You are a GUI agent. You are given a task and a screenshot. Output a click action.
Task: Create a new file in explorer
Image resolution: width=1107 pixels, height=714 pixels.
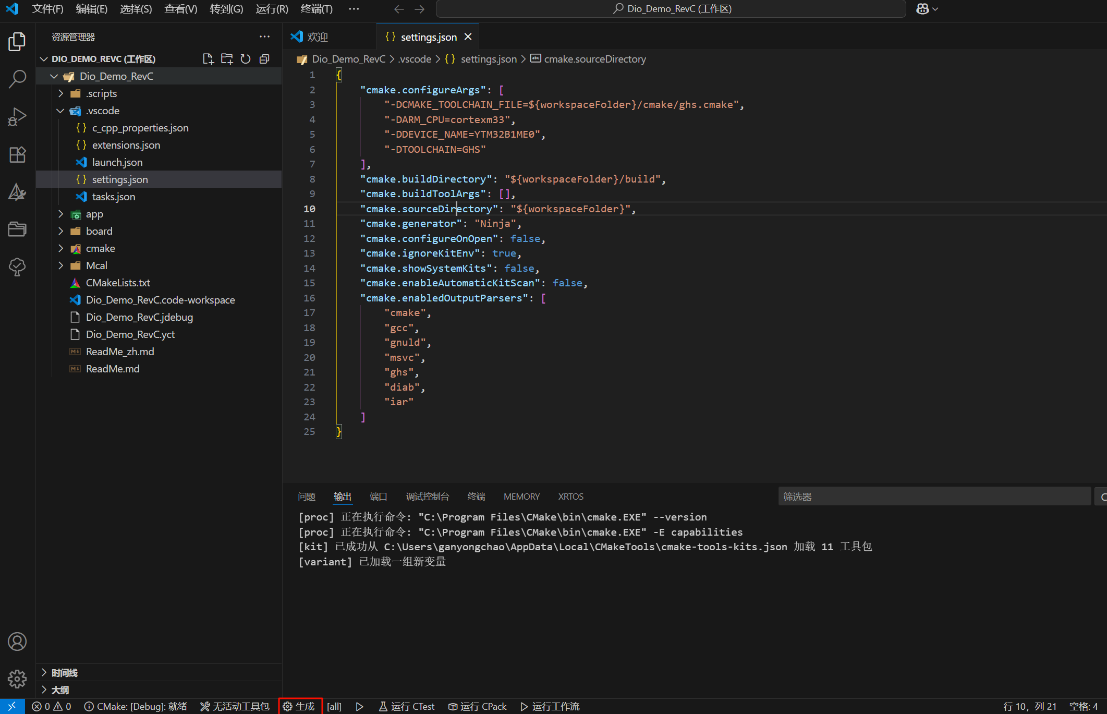click(x=208, y=59)
